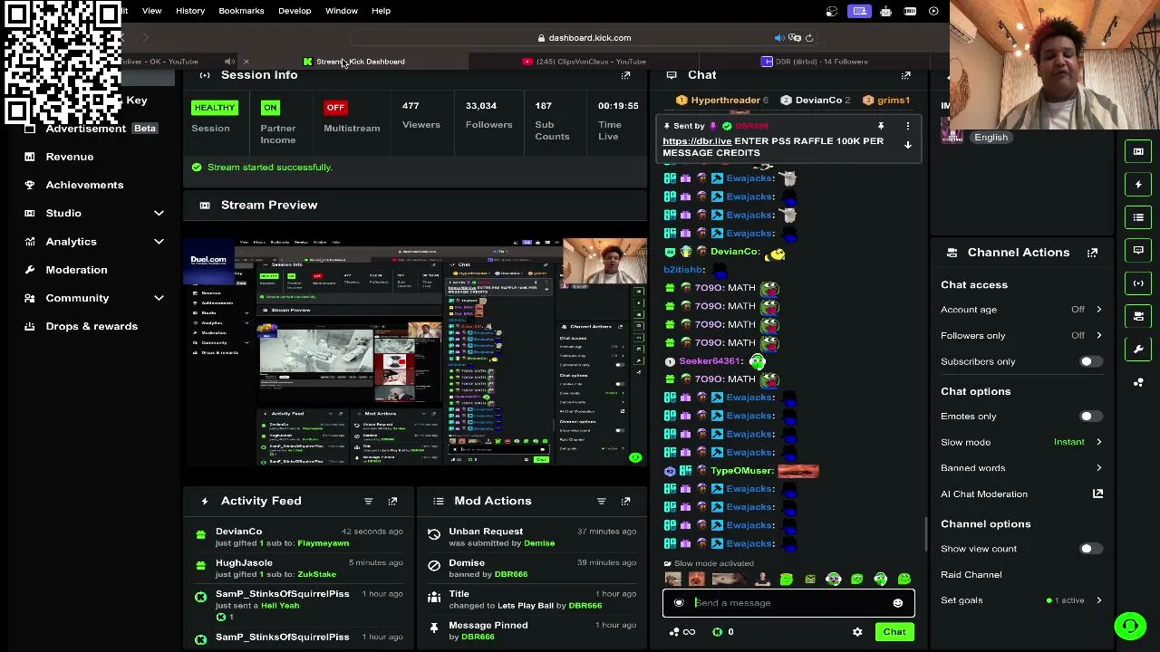Screen dimensions: 1160x652
Task: Pop out the Activity Feed panel
Action: tap(392, 501)
